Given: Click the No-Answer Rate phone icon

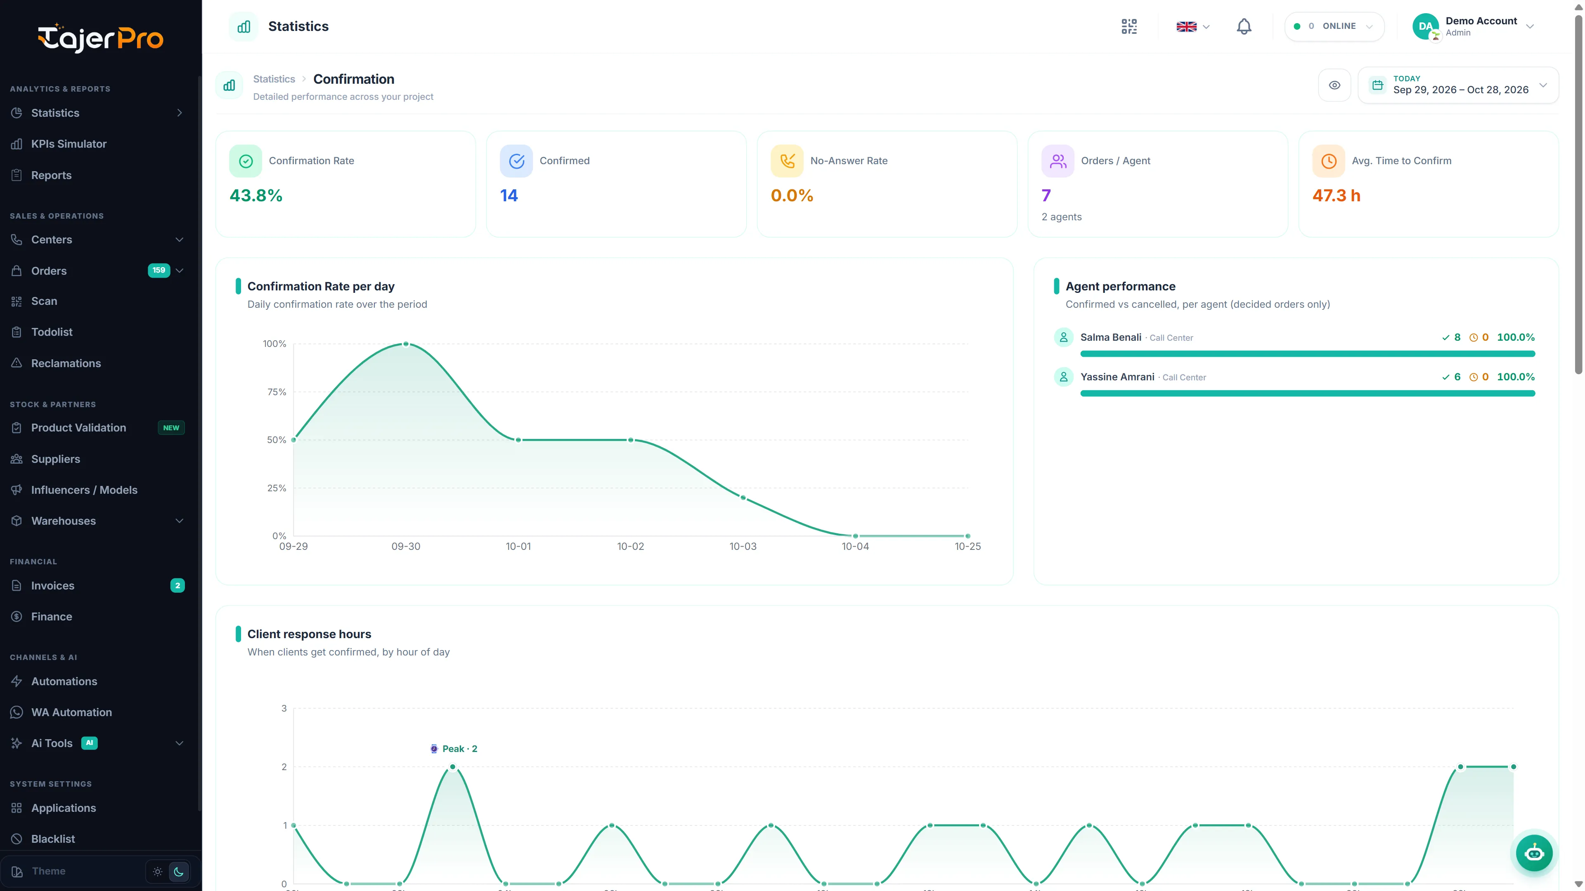Looking at the screenshot, I should tap(787, 161).
